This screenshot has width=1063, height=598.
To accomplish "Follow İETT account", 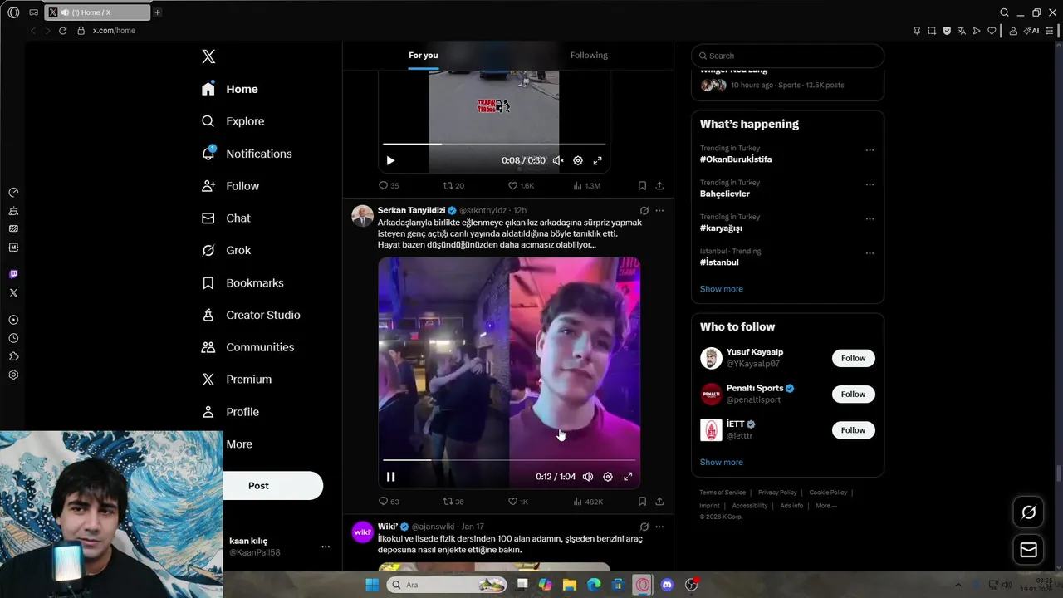I will [853, 430].
